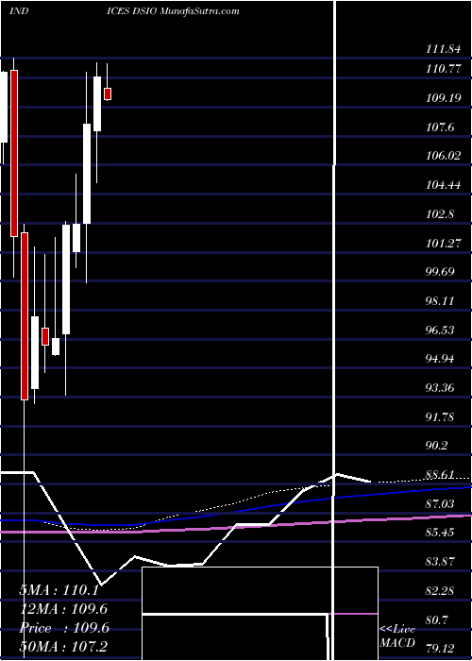This screenshot has width=472, height=661.
Task: Click the 102.8 price axis label
Action: pos(441,213)
